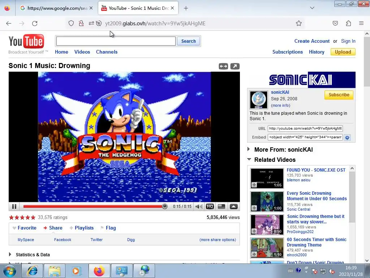Open the Windows Start button
Viewport: 370px width, 278px height.
click(x=10, y=271)
